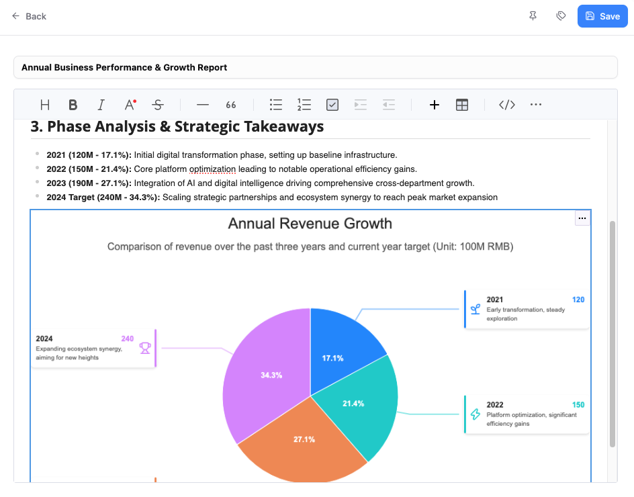Insert a code block
The height and width of the screenshot is (497, 634).
tap(507, 105)
